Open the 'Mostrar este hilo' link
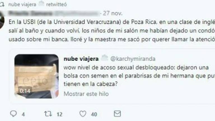This screenshot has width=215, height=121. click(86, 94)
